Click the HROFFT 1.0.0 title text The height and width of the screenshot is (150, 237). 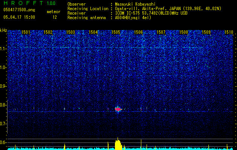pos(29,3)
